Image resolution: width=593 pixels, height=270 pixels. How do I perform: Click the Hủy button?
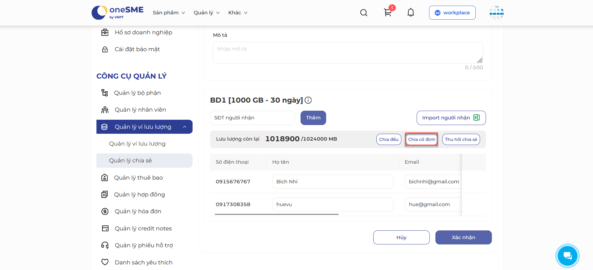401,238
